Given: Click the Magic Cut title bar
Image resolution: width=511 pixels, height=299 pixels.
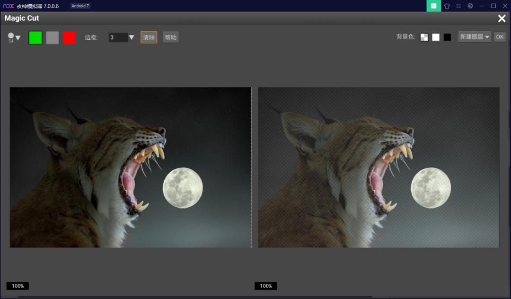Looking at the screenshot, I should click(x=22, y=18).
